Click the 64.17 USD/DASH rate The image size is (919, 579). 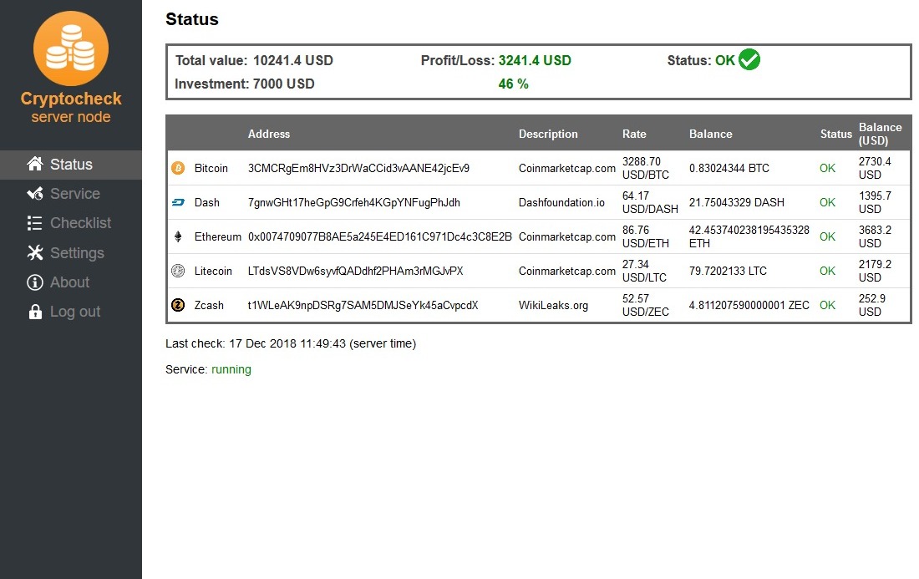[650, 202]
